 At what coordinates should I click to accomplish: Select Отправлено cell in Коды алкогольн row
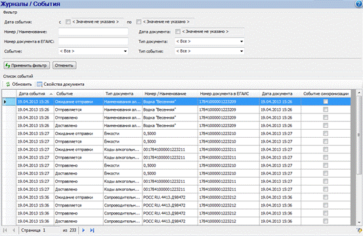(x=79, y=182)
